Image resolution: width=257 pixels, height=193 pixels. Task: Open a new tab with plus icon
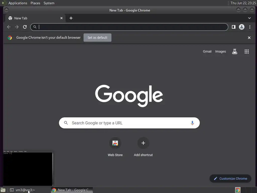(x=71, y=18)
